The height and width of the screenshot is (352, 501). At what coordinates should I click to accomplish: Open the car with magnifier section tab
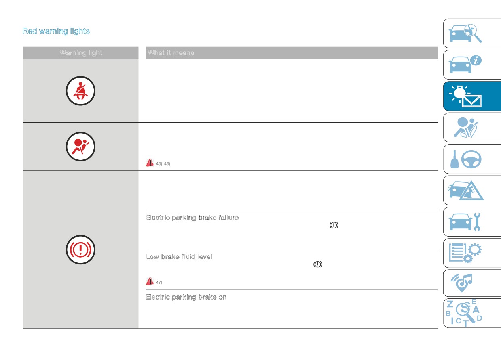point(472,34)
